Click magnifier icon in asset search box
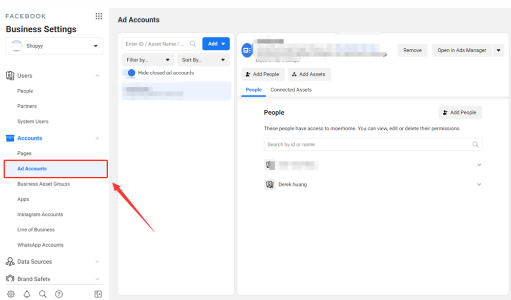The height and width of the screenshot is (300, 511). (x=193, y=44)
